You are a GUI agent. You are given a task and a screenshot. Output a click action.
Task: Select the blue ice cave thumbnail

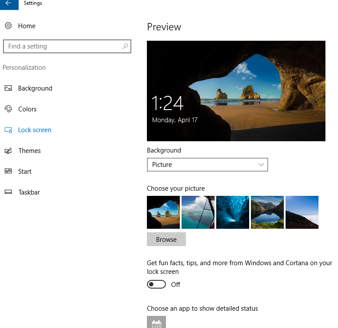(233, 212)
